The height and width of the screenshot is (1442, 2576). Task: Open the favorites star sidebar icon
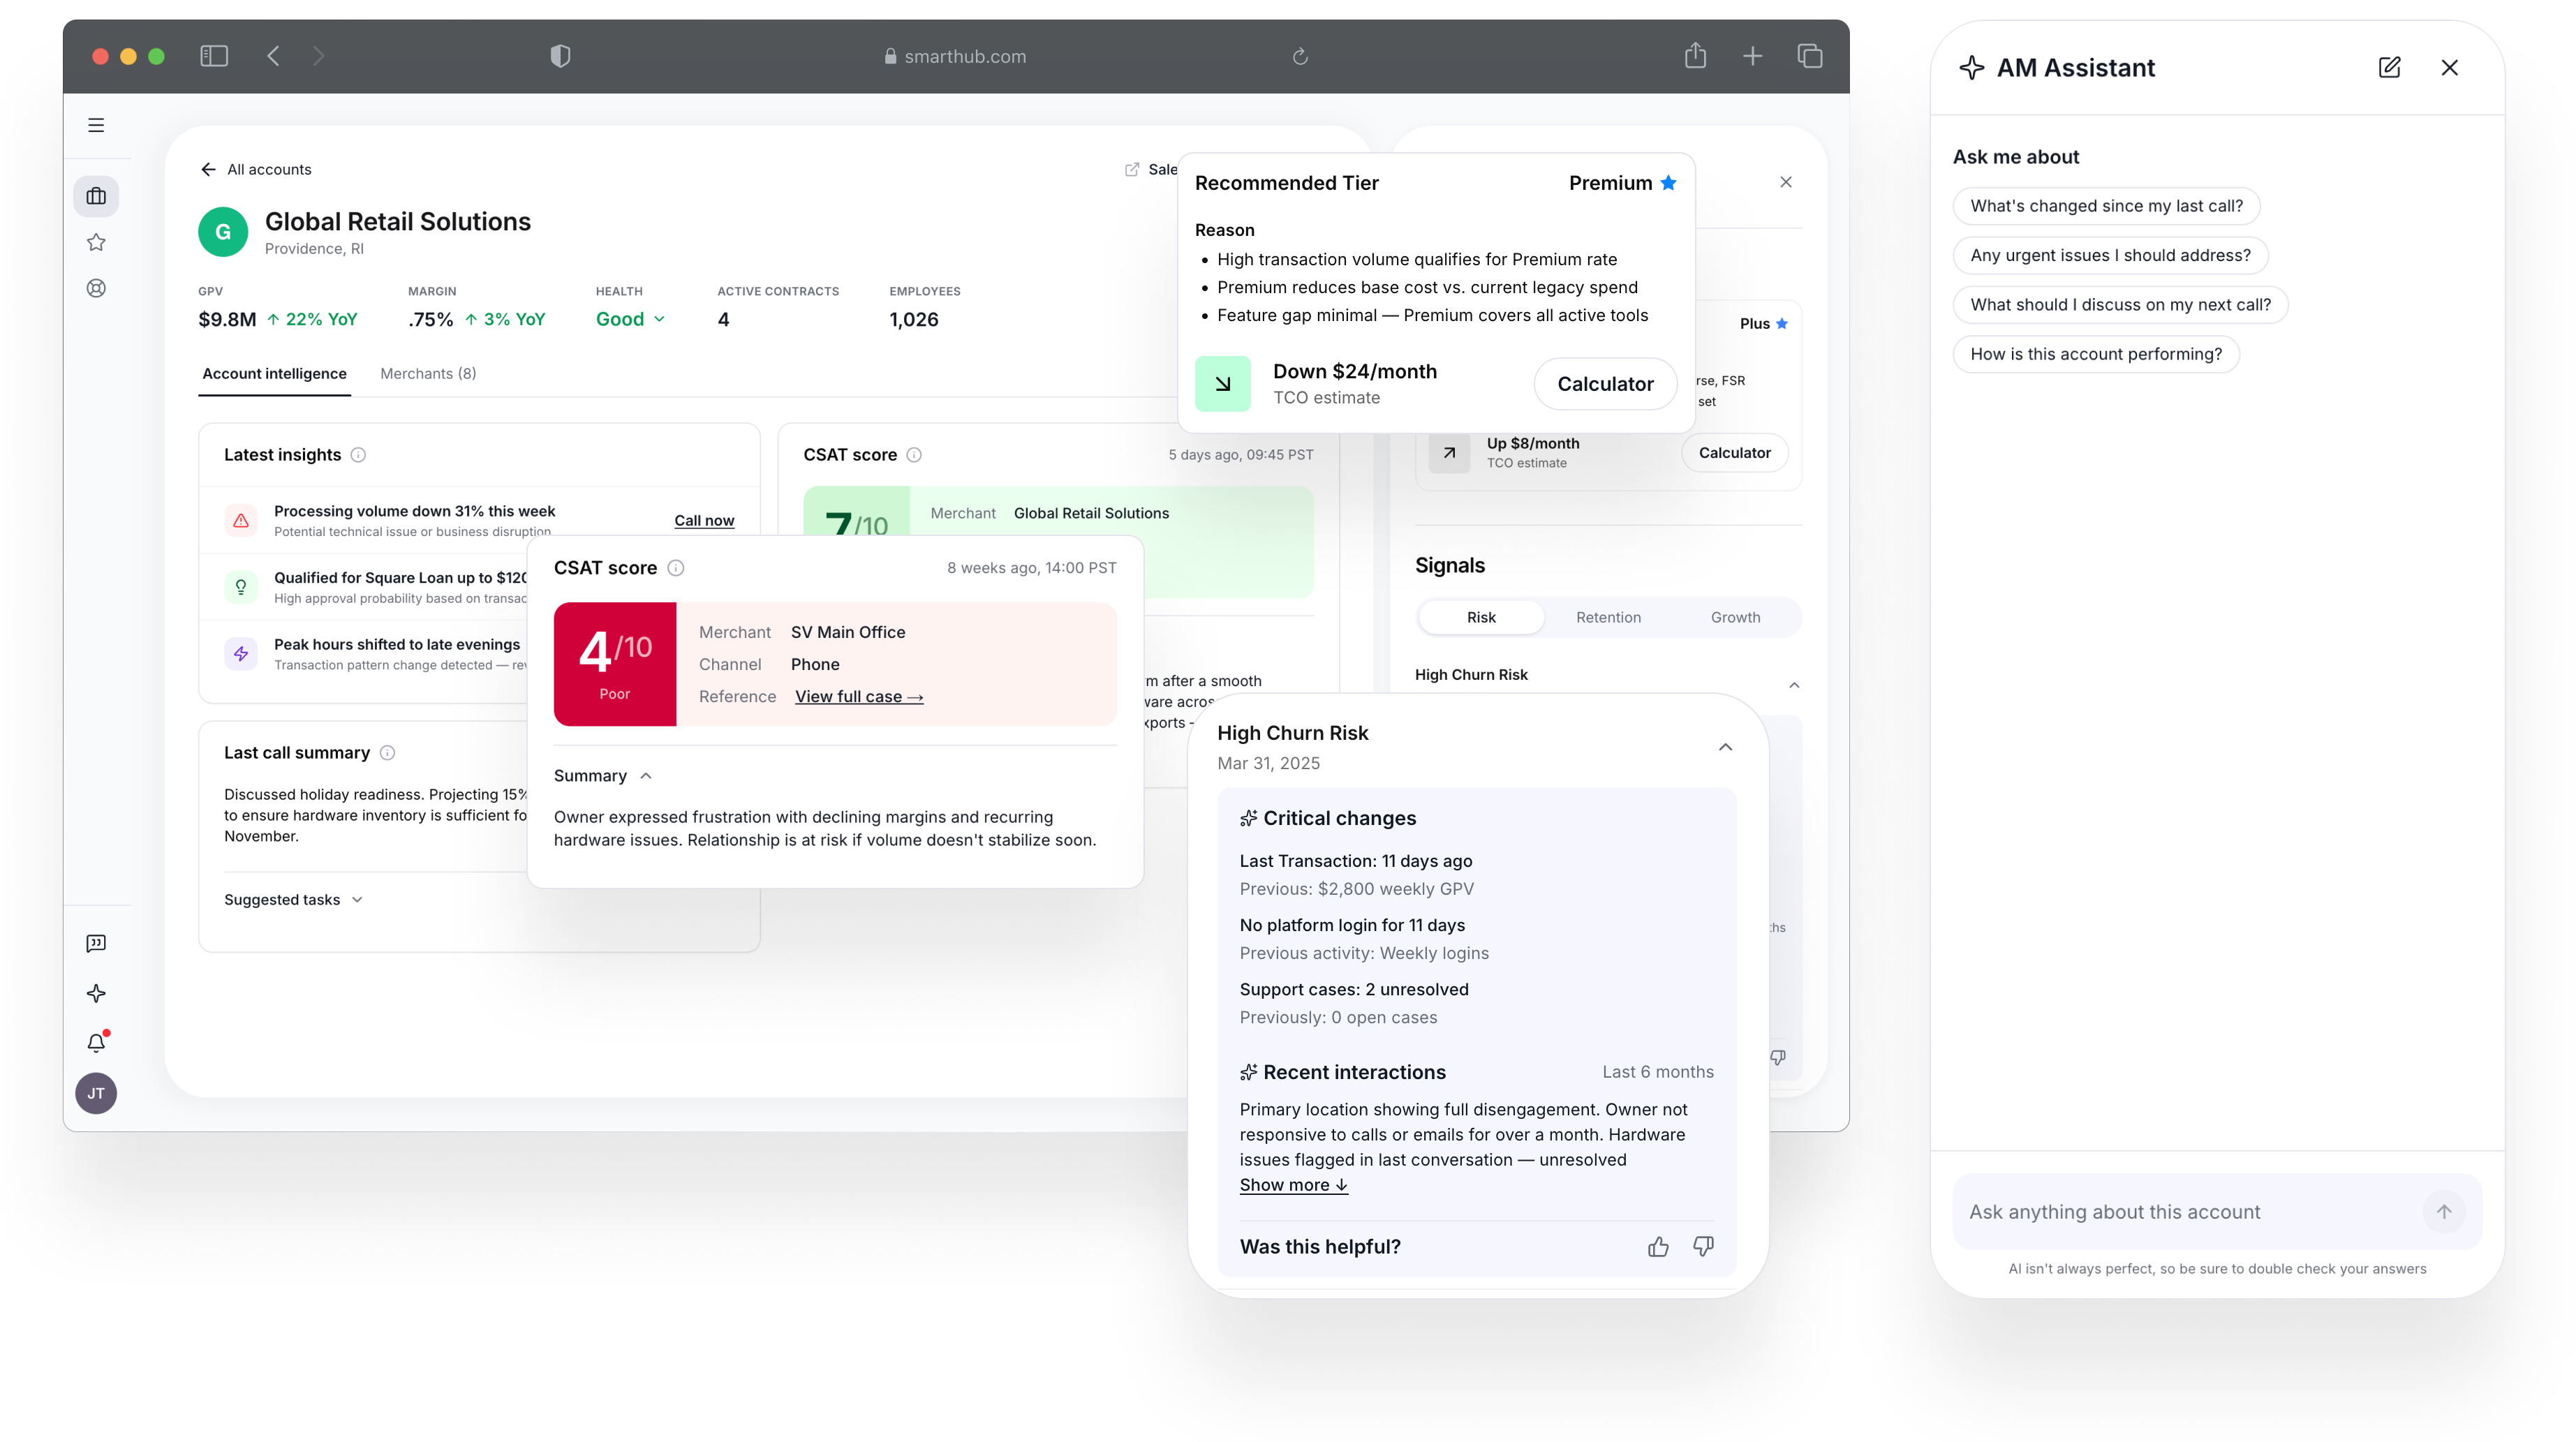pyautogui.click(x=96, y=242)
